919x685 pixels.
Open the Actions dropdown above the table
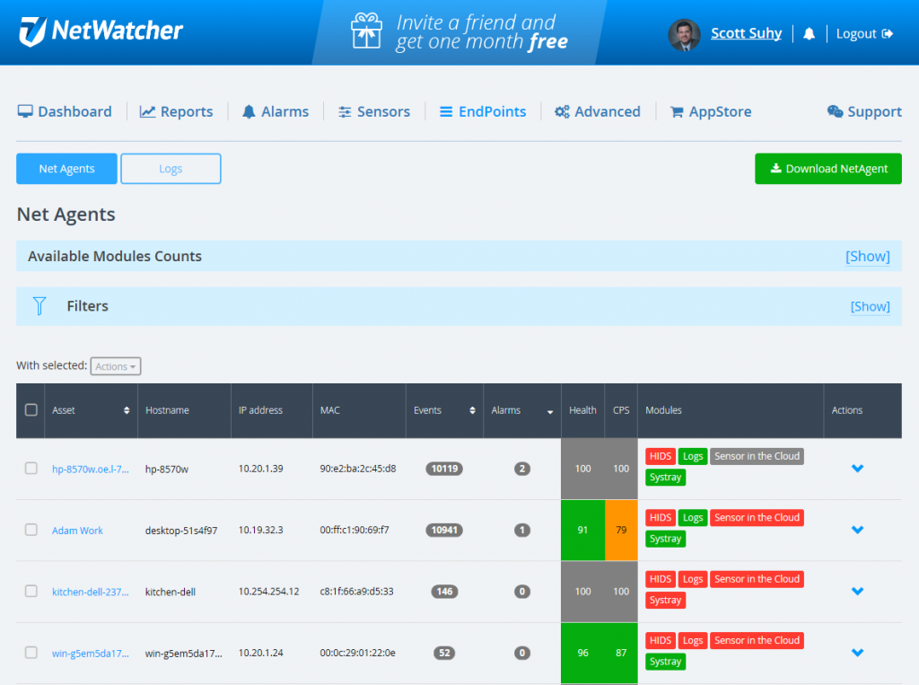(115, 366)
